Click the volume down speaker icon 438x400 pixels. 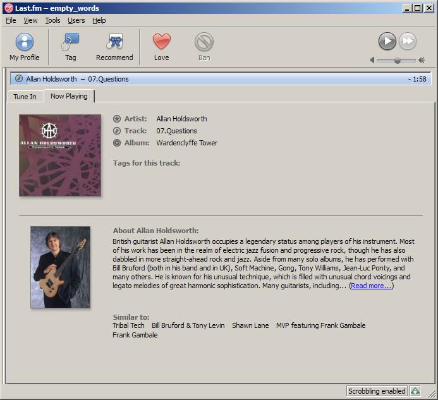tap(372, 60)
